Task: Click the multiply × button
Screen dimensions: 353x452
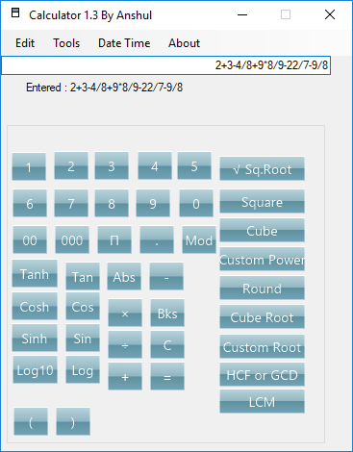Action: click(125, 313)
